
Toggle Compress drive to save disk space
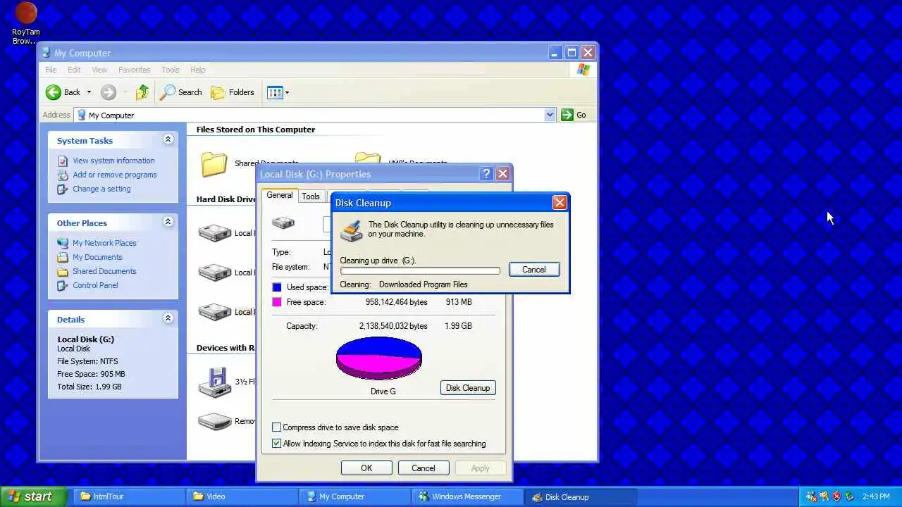tap(276, 427)
